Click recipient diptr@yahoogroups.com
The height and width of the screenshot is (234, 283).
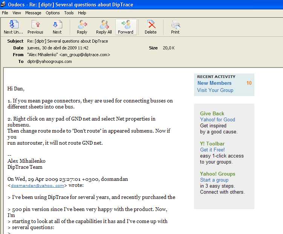(49, 61)
